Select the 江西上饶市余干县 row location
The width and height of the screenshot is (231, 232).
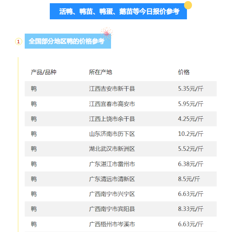pos(112,119)
